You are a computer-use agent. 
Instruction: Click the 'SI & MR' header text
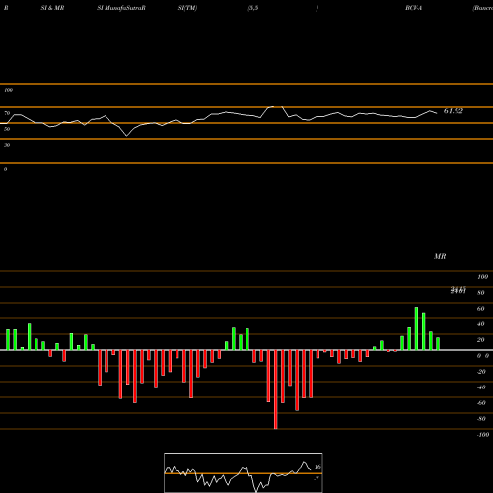[x=52, y=8]
